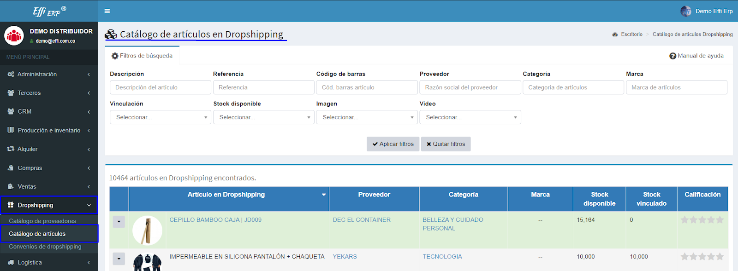Focus the Descripción del artículo field
This screenshot has height=271, width=738.
[161, 87]
